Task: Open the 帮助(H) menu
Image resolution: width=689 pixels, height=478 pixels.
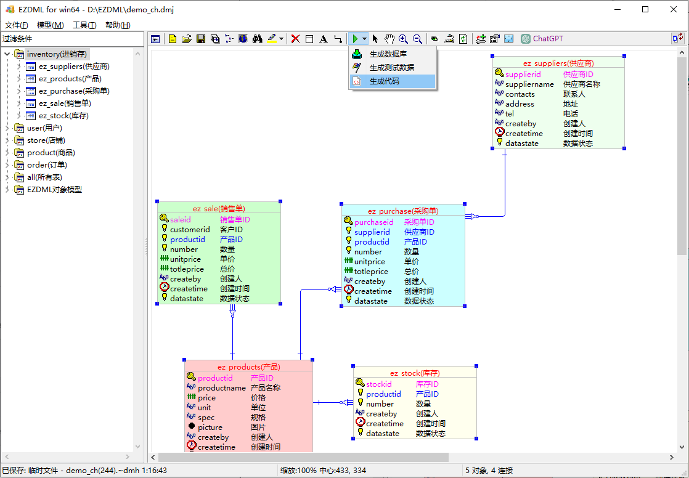Action: (118, 25)
